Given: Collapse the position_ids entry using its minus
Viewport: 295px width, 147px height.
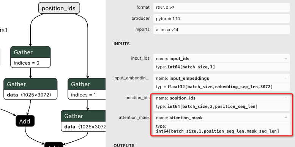Looking at the screenshot, I should point(286,98).
